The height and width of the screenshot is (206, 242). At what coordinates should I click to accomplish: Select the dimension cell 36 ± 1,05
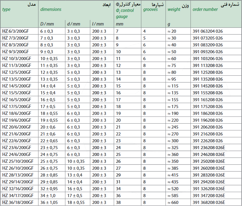[x=49, y=202]
